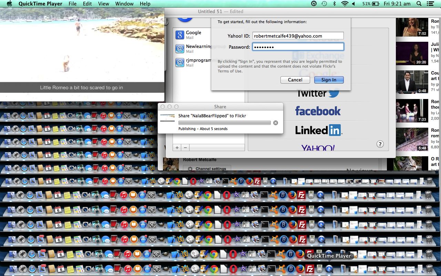Choose the facebook account type
The image size is (441, 276).
click(318, 111)
